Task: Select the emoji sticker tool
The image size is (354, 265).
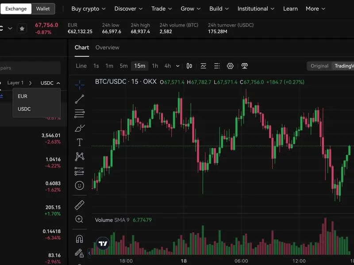Action: pos(79,185)
